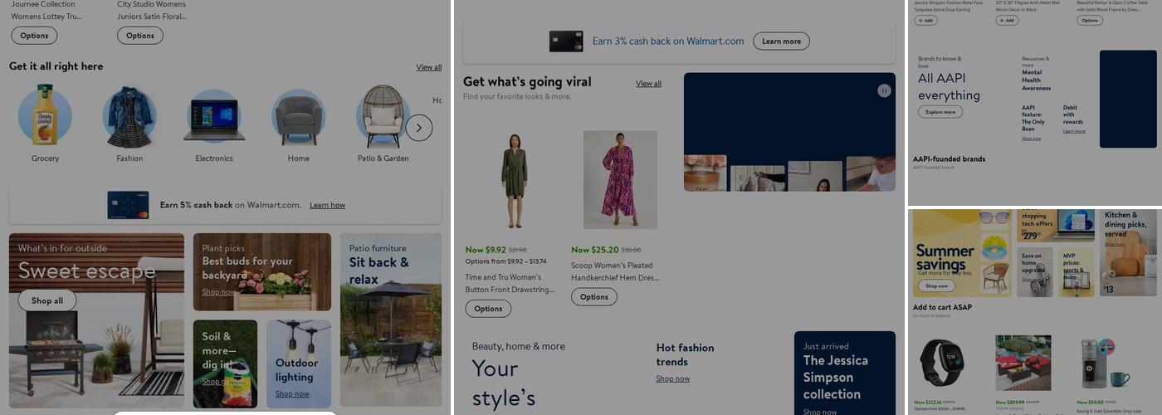Add Jessica Simpson drop earring to cart
The image size is (1162, 415).
(x=925, y=20)
